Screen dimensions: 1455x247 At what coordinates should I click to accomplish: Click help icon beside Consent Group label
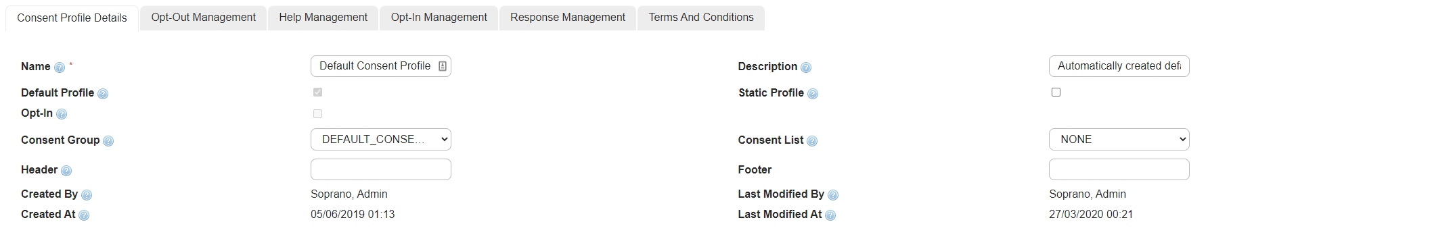108,141
